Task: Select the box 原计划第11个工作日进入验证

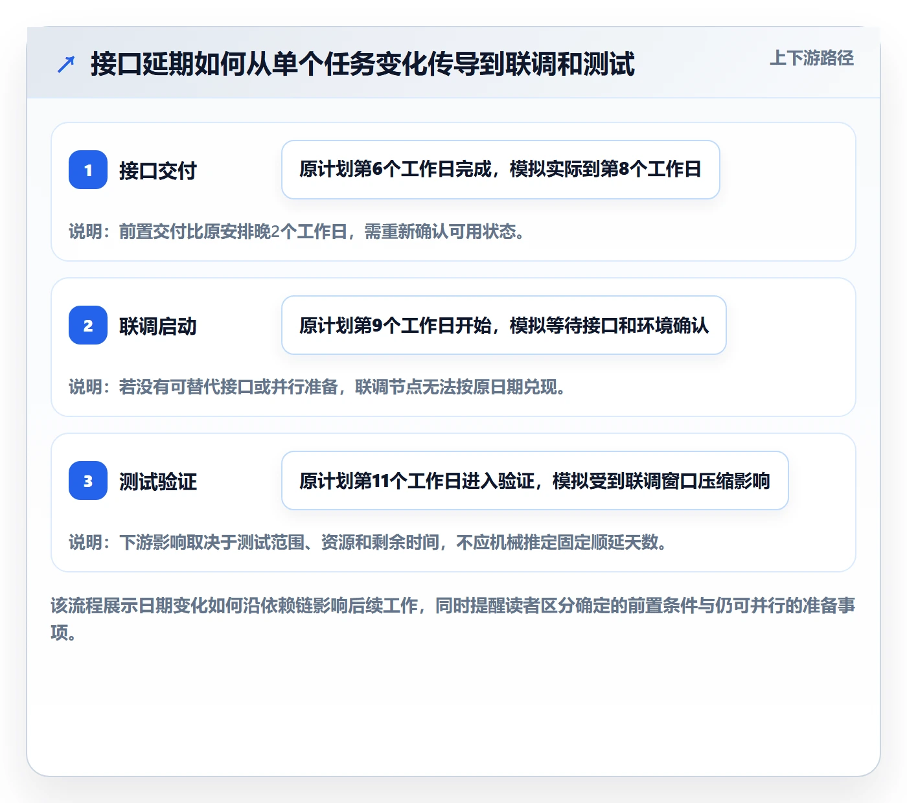Action: (535, 481)
